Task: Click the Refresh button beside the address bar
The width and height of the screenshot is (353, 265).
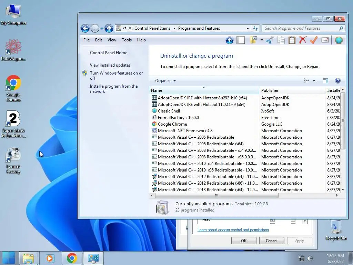Action: 255,28
